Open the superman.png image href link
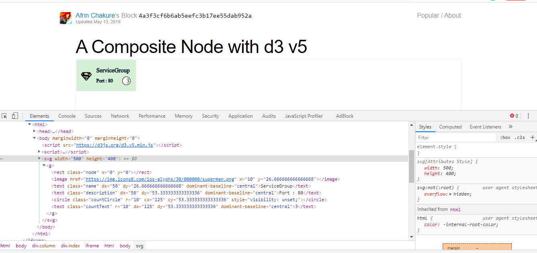Screen dimensions: 537x253 coord(160,179)
